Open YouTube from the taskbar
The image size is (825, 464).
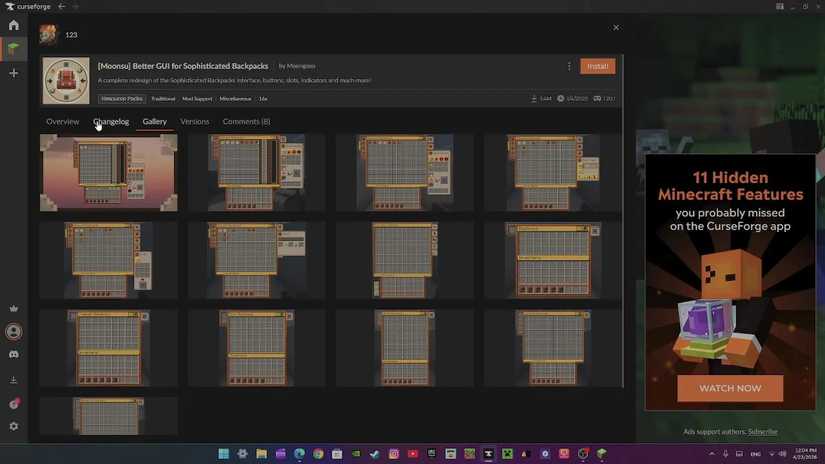tap(412, 454)
